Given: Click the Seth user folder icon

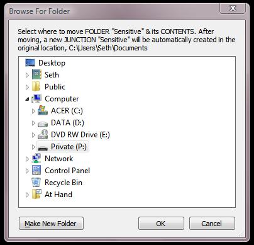Looking at the screenshot, I should (36, 74).
